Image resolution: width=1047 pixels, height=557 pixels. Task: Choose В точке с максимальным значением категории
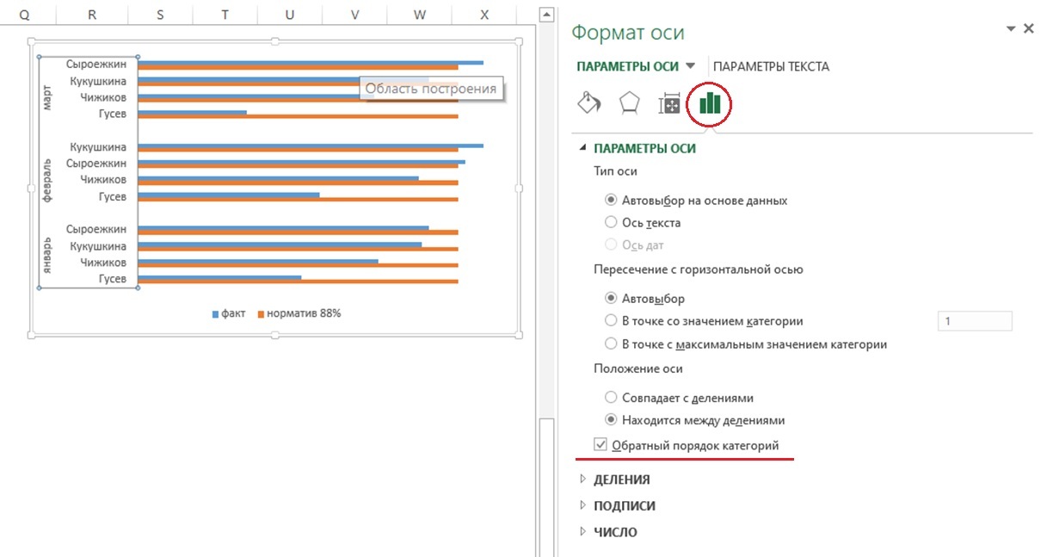tap(611, 344)
